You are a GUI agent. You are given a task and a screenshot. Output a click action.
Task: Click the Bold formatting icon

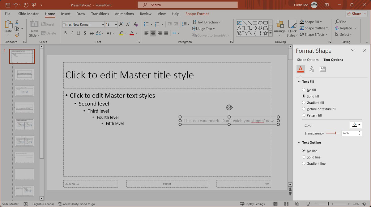(x=65, y=33)
